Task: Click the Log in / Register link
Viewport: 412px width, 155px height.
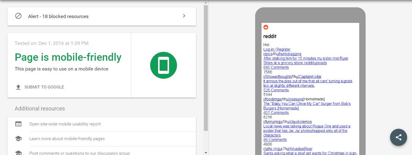Action: [277, 49]
